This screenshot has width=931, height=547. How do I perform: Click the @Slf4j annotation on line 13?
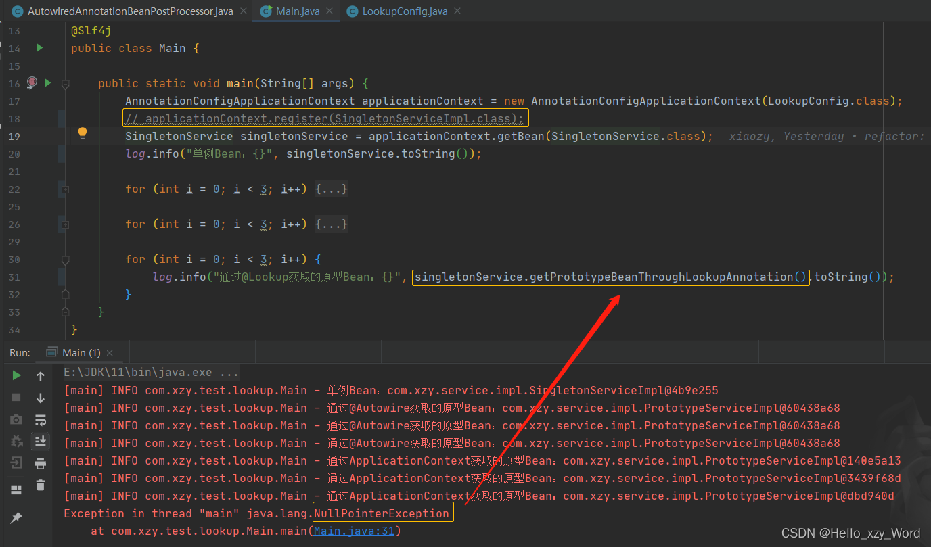click(91, 31)
